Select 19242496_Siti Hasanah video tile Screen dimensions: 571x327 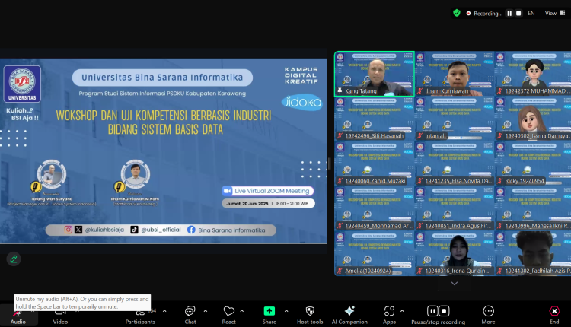tap(375, 119)
